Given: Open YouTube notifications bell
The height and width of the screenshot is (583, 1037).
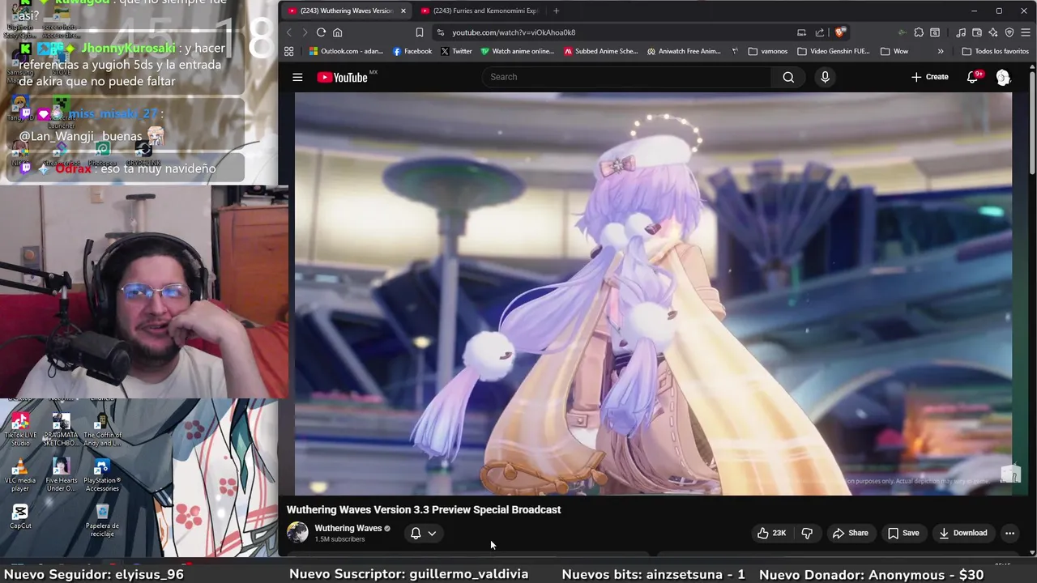Looking at the screenshot, I should 973,77.
